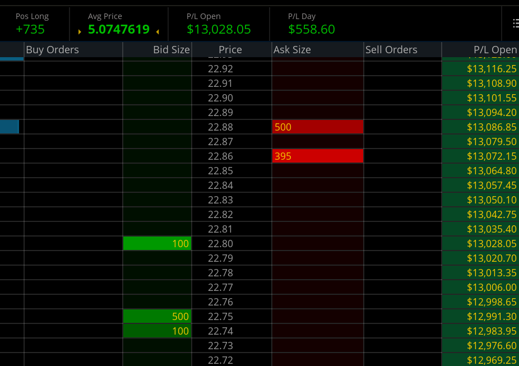Click price 22.80 in the ladder
Viewport: 519px width, 366px height.
pyautogui.click(x=220, y=244)
